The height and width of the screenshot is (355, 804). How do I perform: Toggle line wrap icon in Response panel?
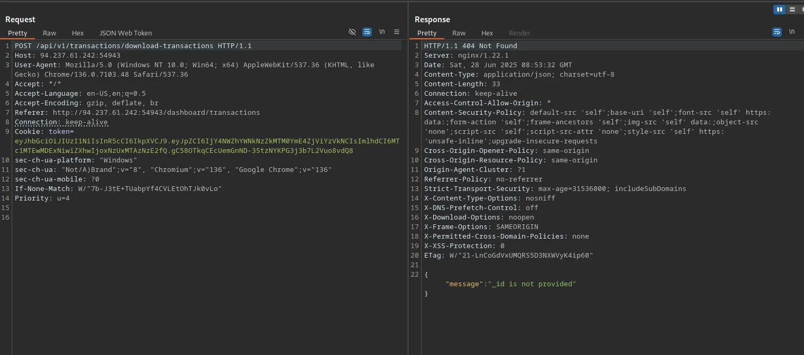pyautogui.click(x=777, y=32)
